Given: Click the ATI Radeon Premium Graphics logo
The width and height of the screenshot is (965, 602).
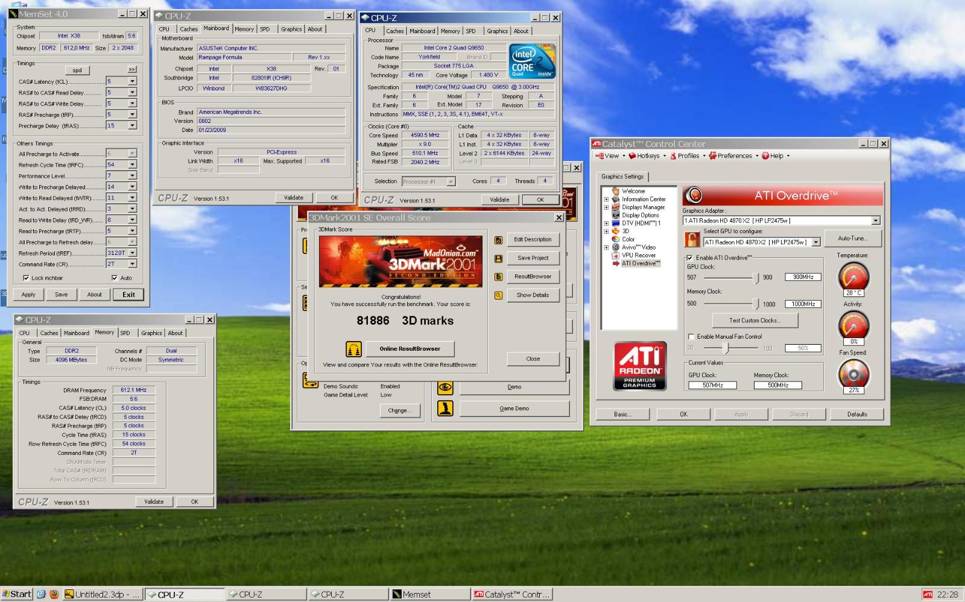Looking at the screenshot, I should coord(640,366).
